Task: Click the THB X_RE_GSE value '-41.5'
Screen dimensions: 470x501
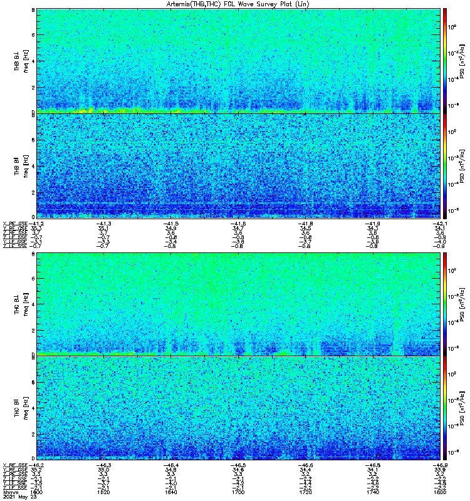Action: tap(170, 224)
